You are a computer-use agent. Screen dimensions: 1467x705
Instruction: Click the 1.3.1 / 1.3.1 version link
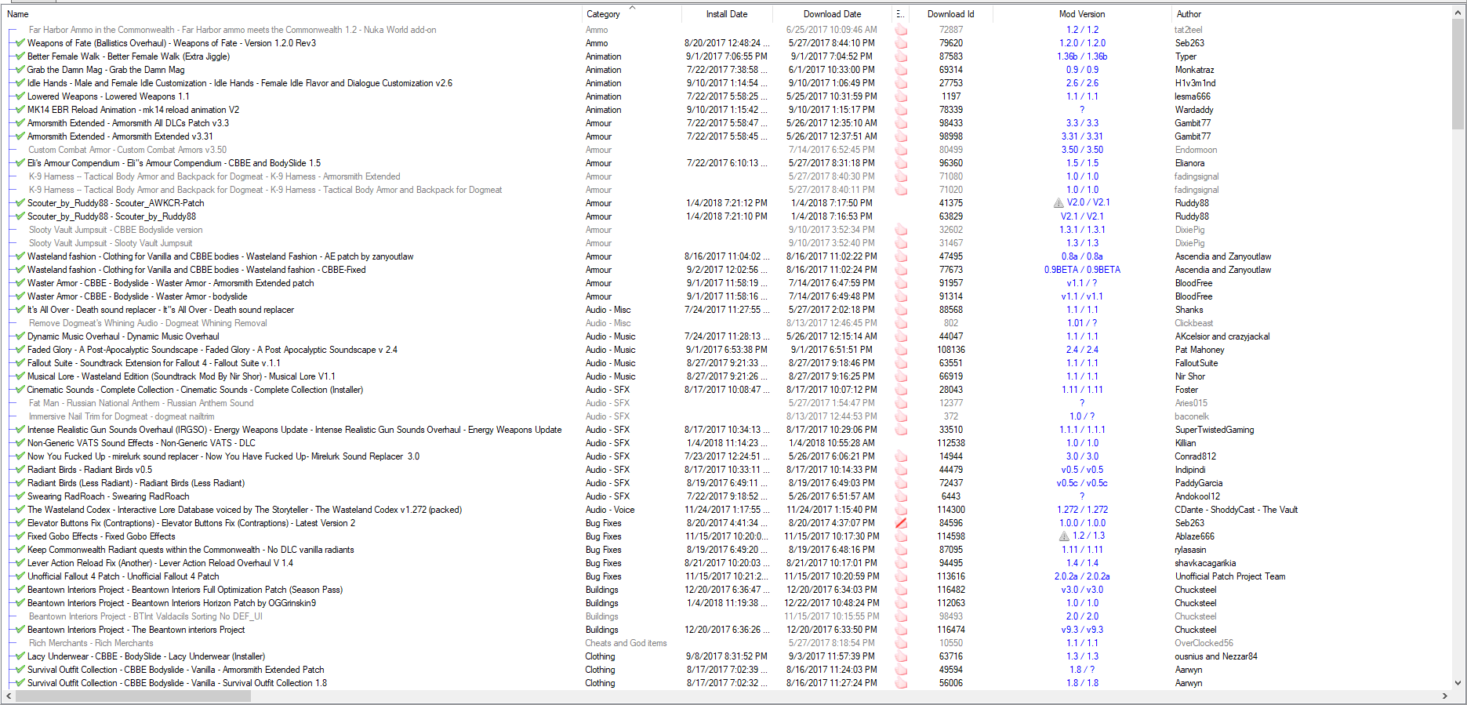pyautogui.click(x=1082, y=230)
